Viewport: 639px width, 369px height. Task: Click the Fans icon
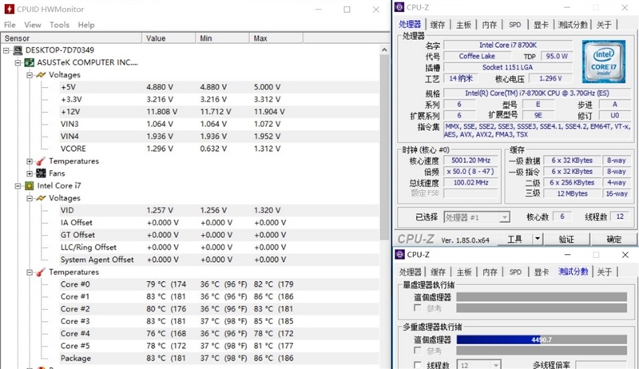(x=41, y=173)
